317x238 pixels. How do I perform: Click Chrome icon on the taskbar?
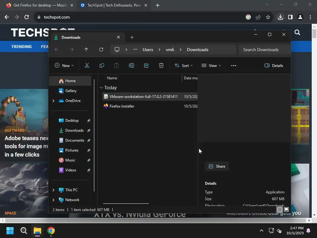coord(51,231)
